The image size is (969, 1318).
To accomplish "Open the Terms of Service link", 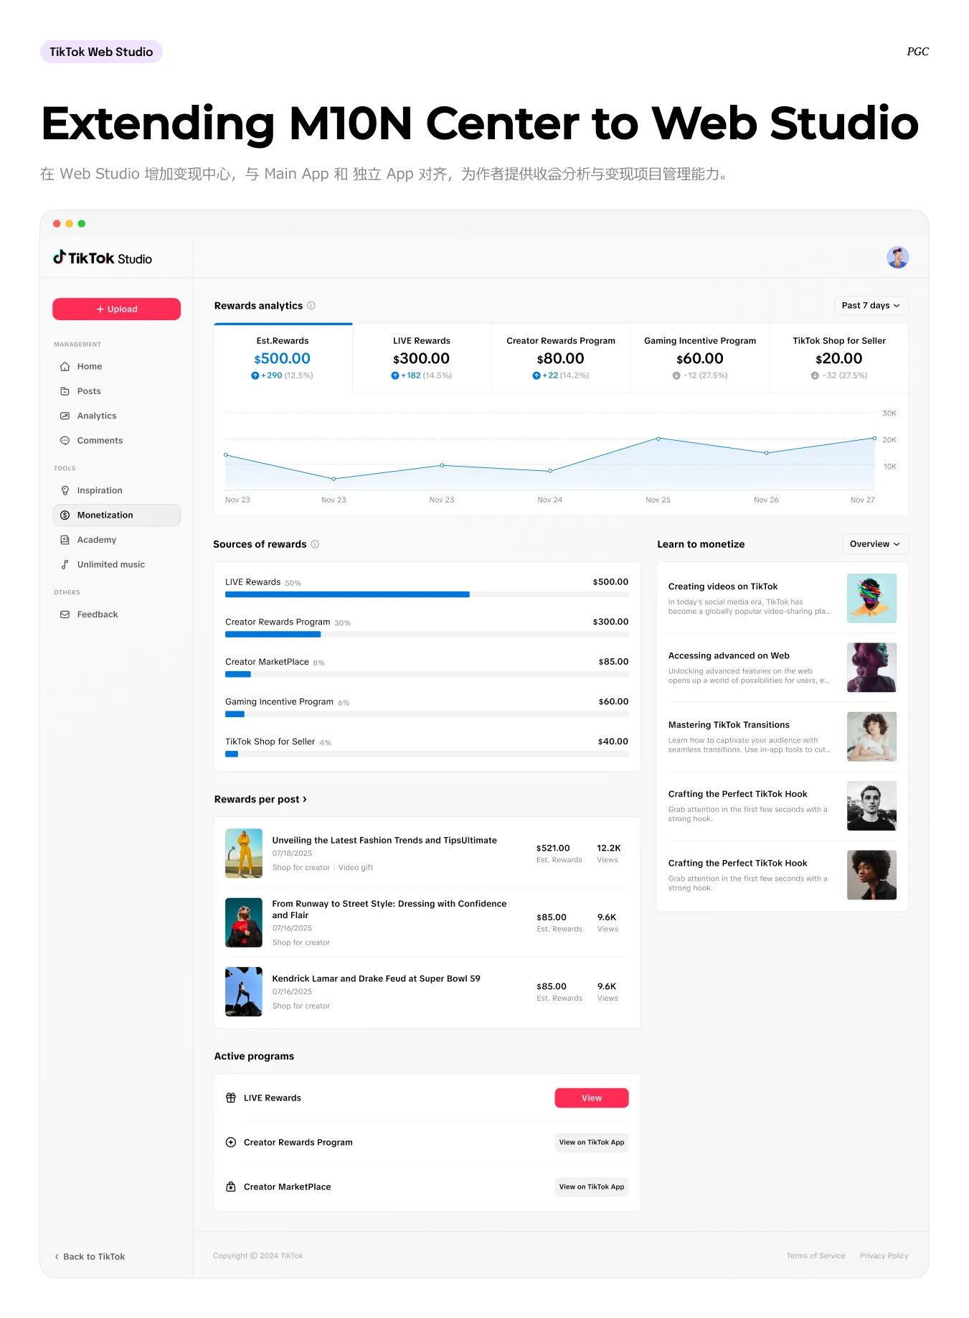I will coord(816,1256).
